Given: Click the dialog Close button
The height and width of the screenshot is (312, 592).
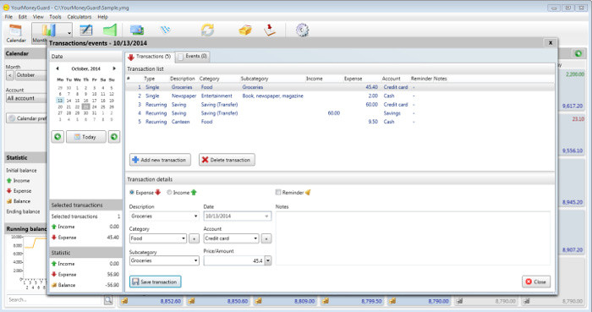Looking at the screenshot, I should pyautogui.click(x=536, y=282).
